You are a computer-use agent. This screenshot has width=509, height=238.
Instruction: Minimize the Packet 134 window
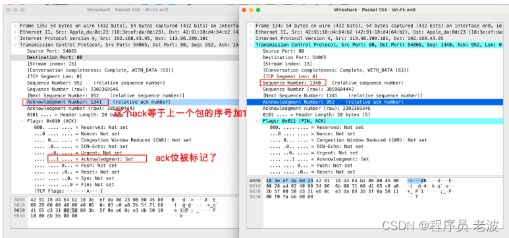point(251,10)
